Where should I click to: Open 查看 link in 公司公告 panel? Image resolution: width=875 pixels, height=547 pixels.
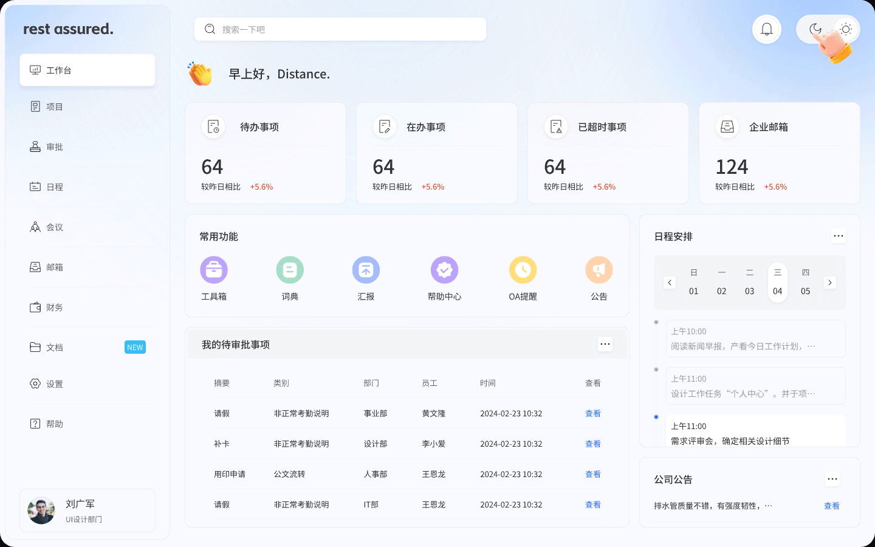point(832,505)
